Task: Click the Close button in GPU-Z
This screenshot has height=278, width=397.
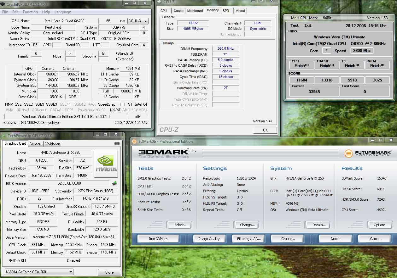Action: tap(109, 272)
